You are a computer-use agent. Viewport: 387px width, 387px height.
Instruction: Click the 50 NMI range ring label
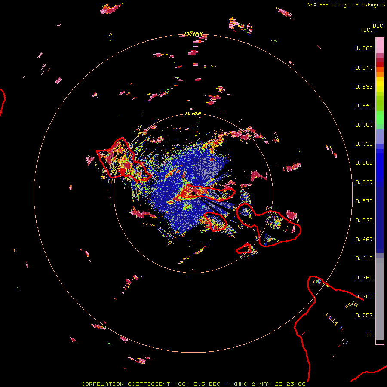193,114
